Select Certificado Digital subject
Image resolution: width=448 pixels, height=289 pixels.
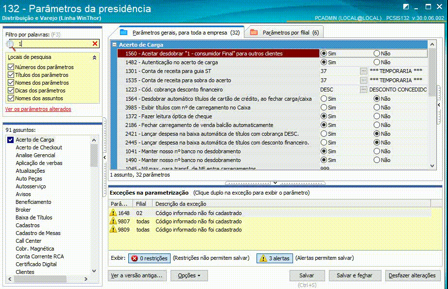[x=36, y=264]
